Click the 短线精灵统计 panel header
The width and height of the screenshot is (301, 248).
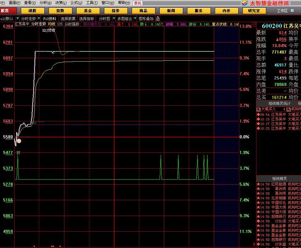coord(279,104)
